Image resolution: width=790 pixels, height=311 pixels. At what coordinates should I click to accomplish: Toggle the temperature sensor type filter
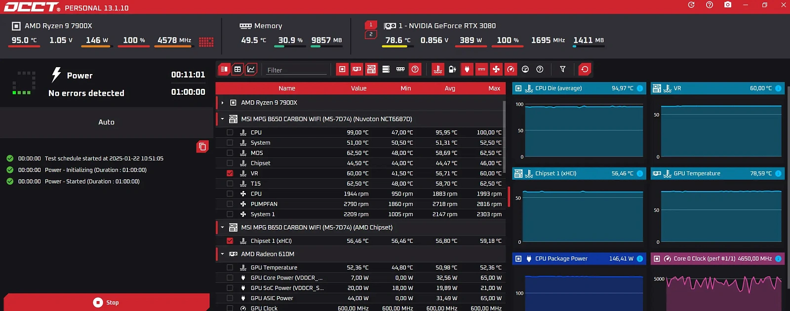pos(438,69)
